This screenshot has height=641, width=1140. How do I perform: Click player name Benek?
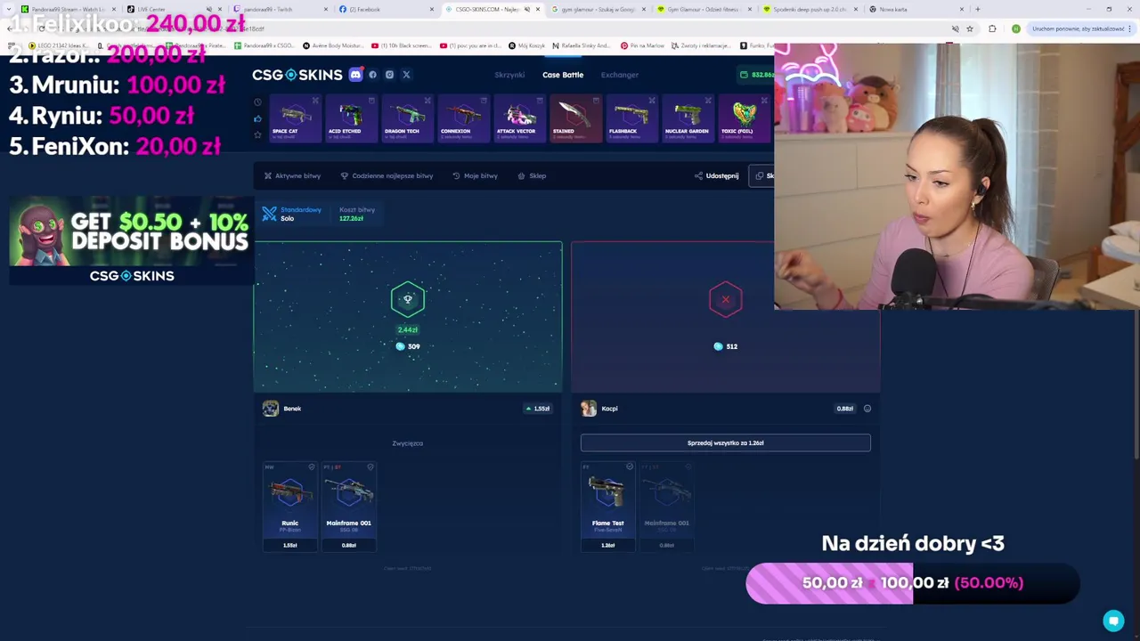[292, 409]
